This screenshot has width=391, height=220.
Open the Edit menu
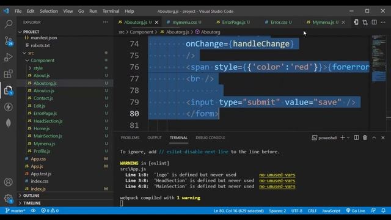31,11
